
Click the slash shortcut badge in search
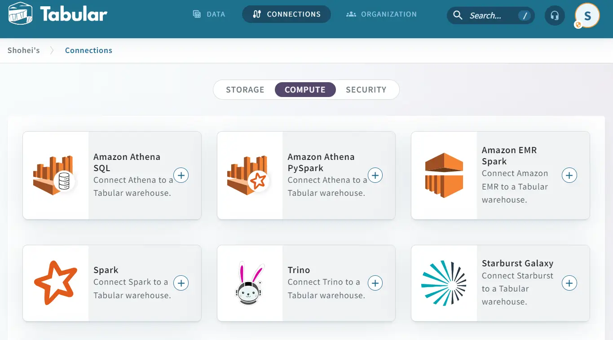point(524,16)
